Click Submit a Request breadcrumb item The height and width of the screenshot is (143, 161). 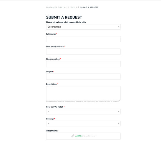(89, 7)
